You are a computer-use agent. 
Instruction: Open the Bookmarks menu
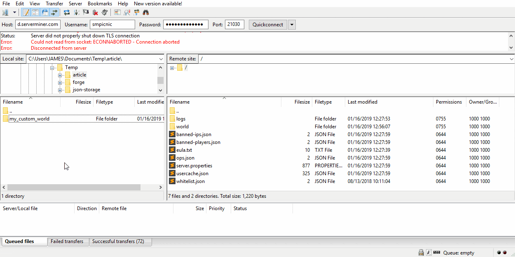(100, 4)
